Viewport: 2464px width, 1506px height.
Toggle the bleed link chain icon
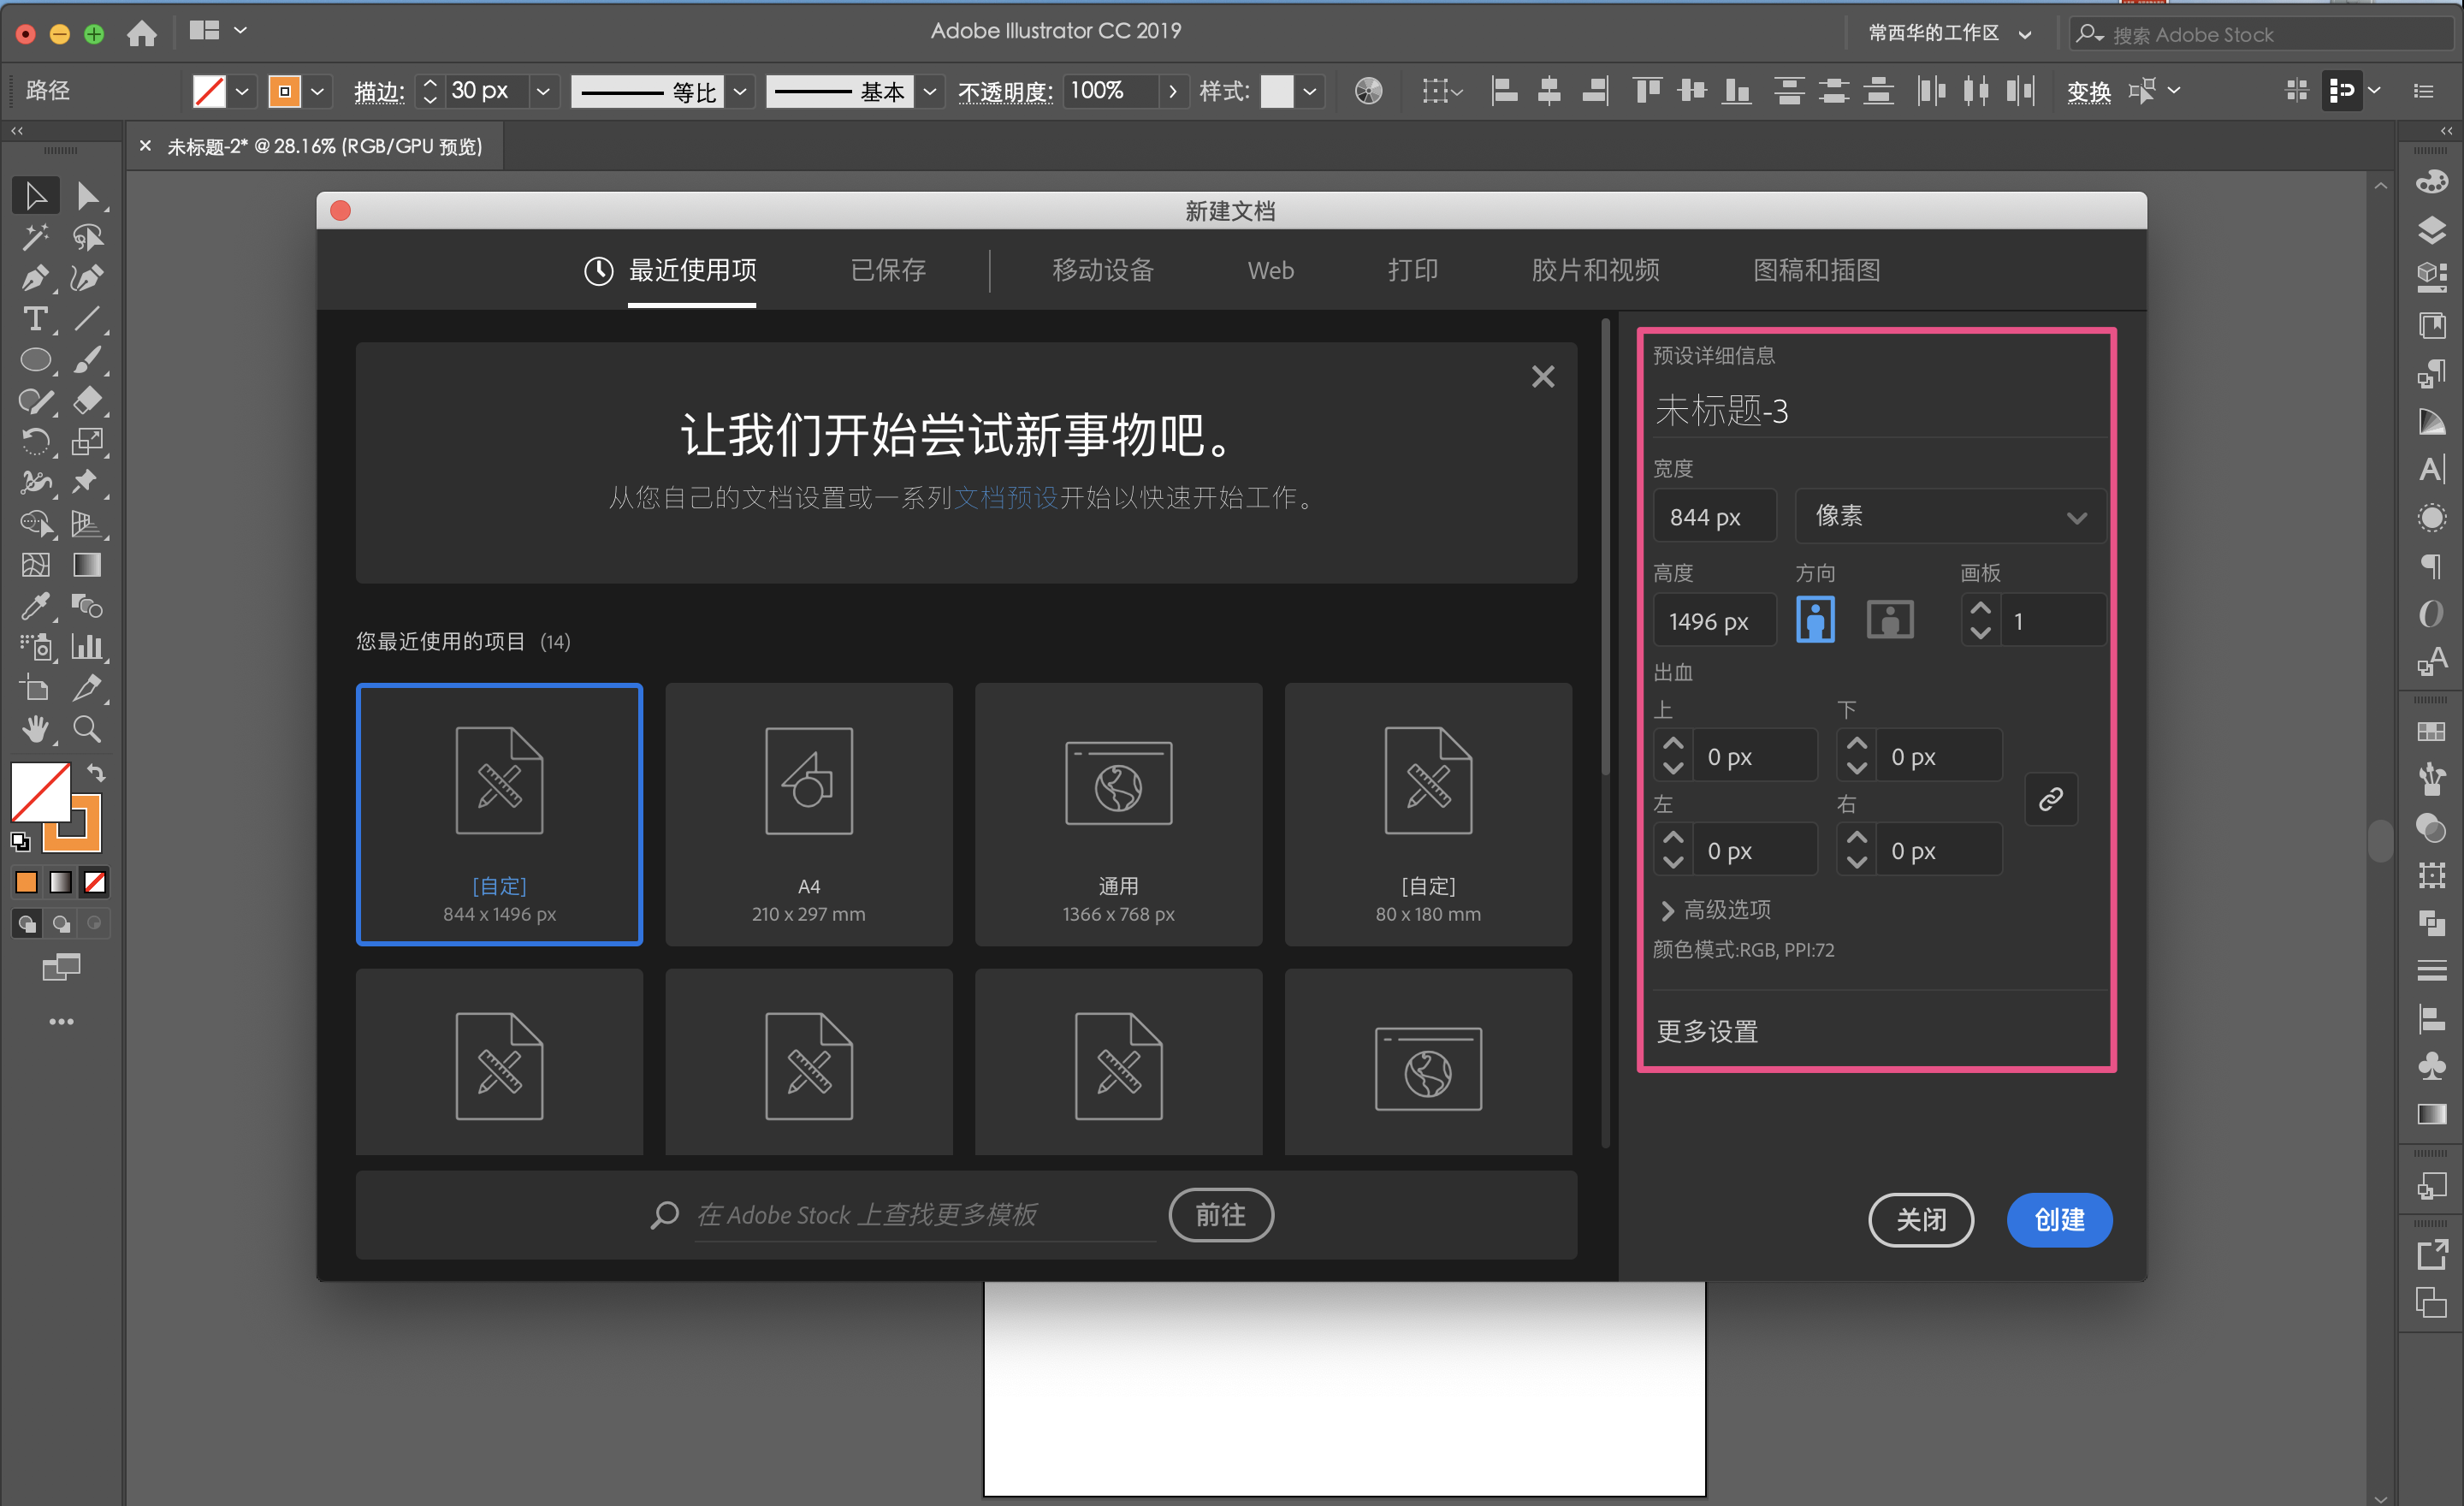(x=2050, y=799)
